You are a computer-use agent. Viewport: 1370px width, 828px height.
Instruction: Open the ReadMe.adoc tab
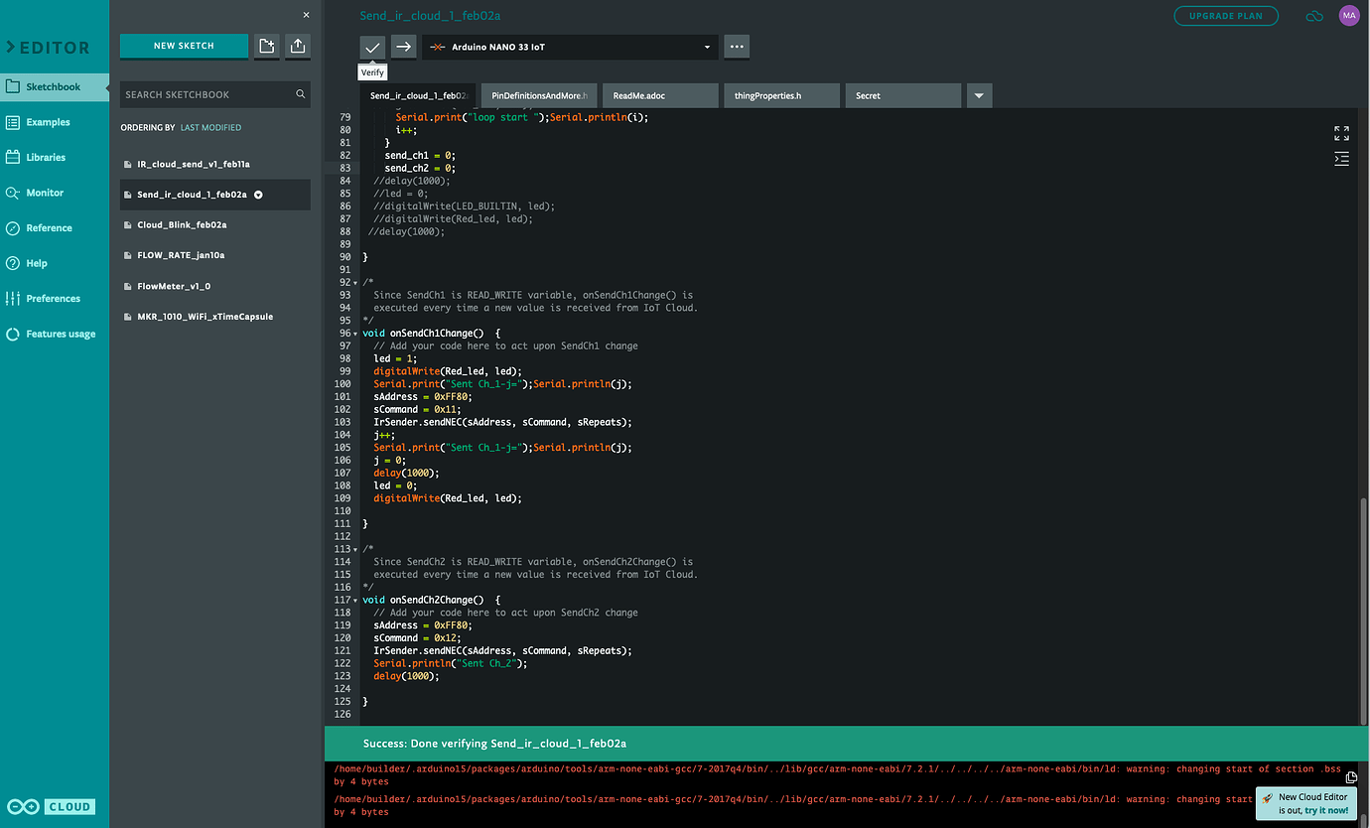pyautogui.click(x=659, y=96)
